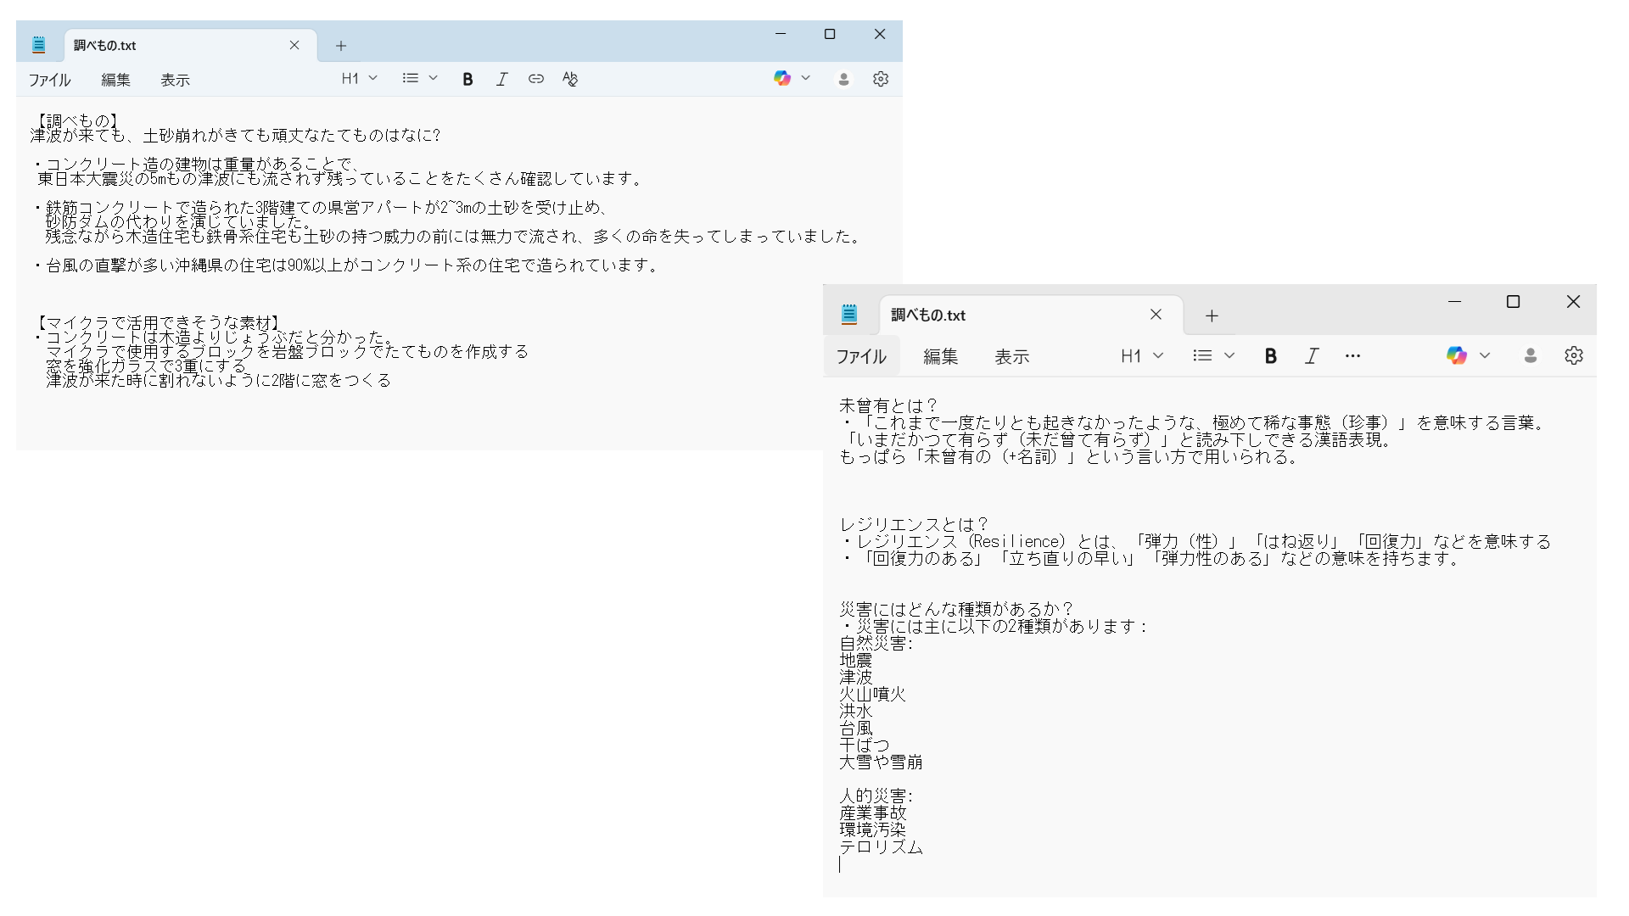Toggle bold formatting in lower-right window
The image size is (1629, 916).
(1270, 356)
